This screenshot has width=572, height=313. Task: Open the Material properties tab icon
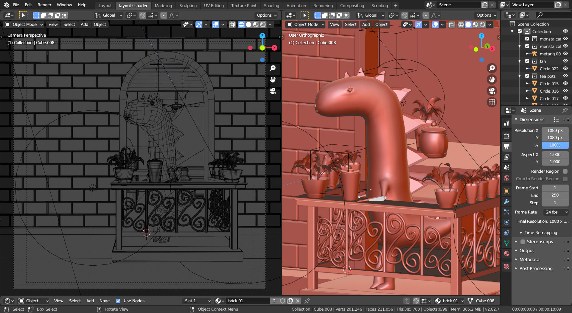coord(506,253)
